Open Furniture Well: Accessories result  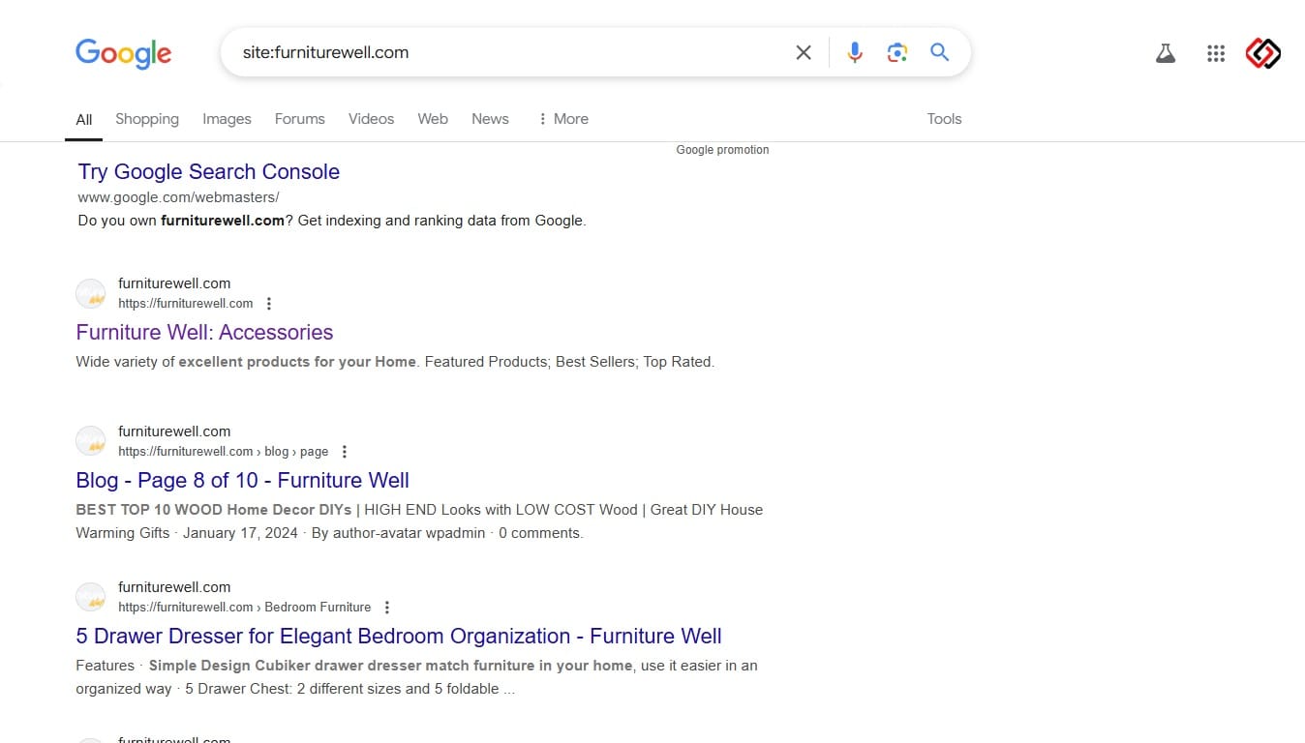point(204,332)
